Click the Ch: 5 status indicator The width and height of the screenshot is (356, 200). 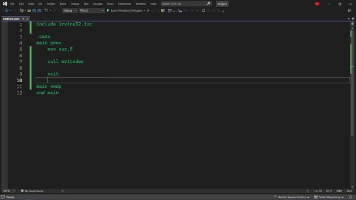[x=329, y=191]
